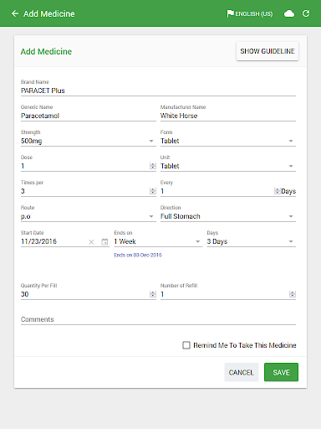
Task: Clear the Start Date with X icon
Action: 91,242
